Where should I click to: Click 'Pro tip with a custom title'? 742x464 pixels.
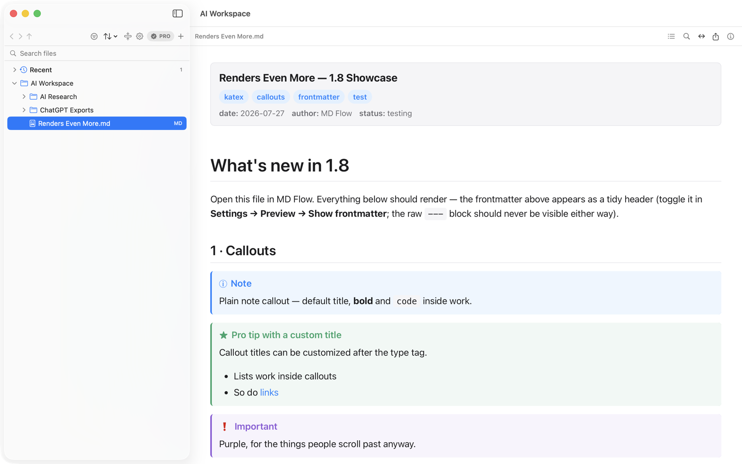pyautogui.click(x=287, y=335)
